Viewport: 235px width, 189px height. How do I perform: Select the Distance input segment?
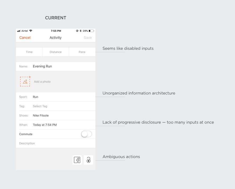(x=56, y=52)
